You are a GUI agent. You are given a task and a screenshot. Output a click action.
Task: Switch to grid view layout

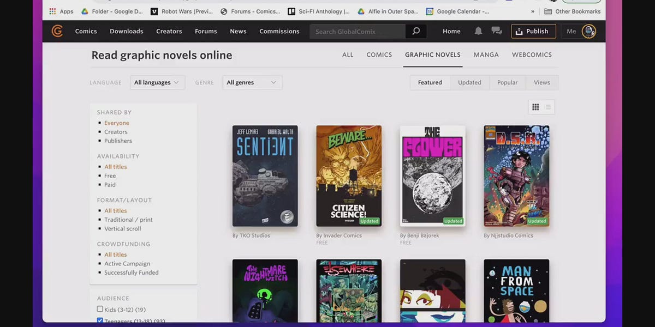535,107
